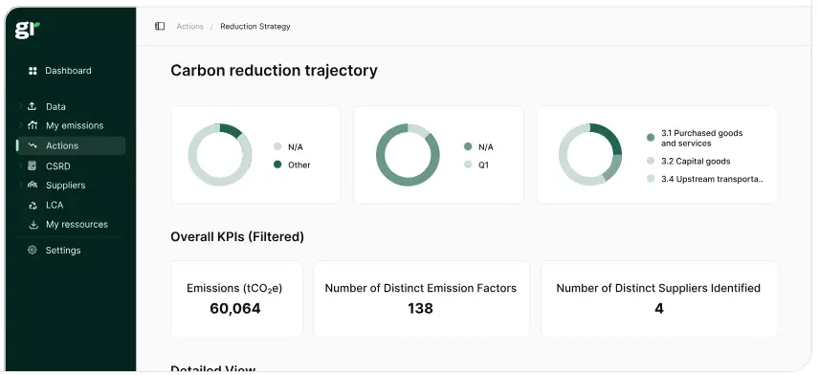Click the Data upload icon
Screen dimensions: 819x375
(x=33, y=106)
